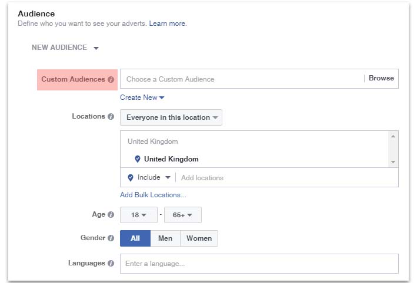This screenshot has height=283, width=417.
Task: Click the Add Bulk Locations link
Action: pyautogui.click(x=153, y=195)
